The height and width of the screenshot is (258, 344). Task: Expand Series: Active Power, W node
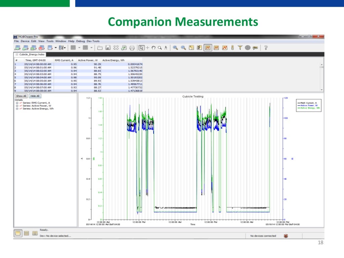click(x=17, y=106)
